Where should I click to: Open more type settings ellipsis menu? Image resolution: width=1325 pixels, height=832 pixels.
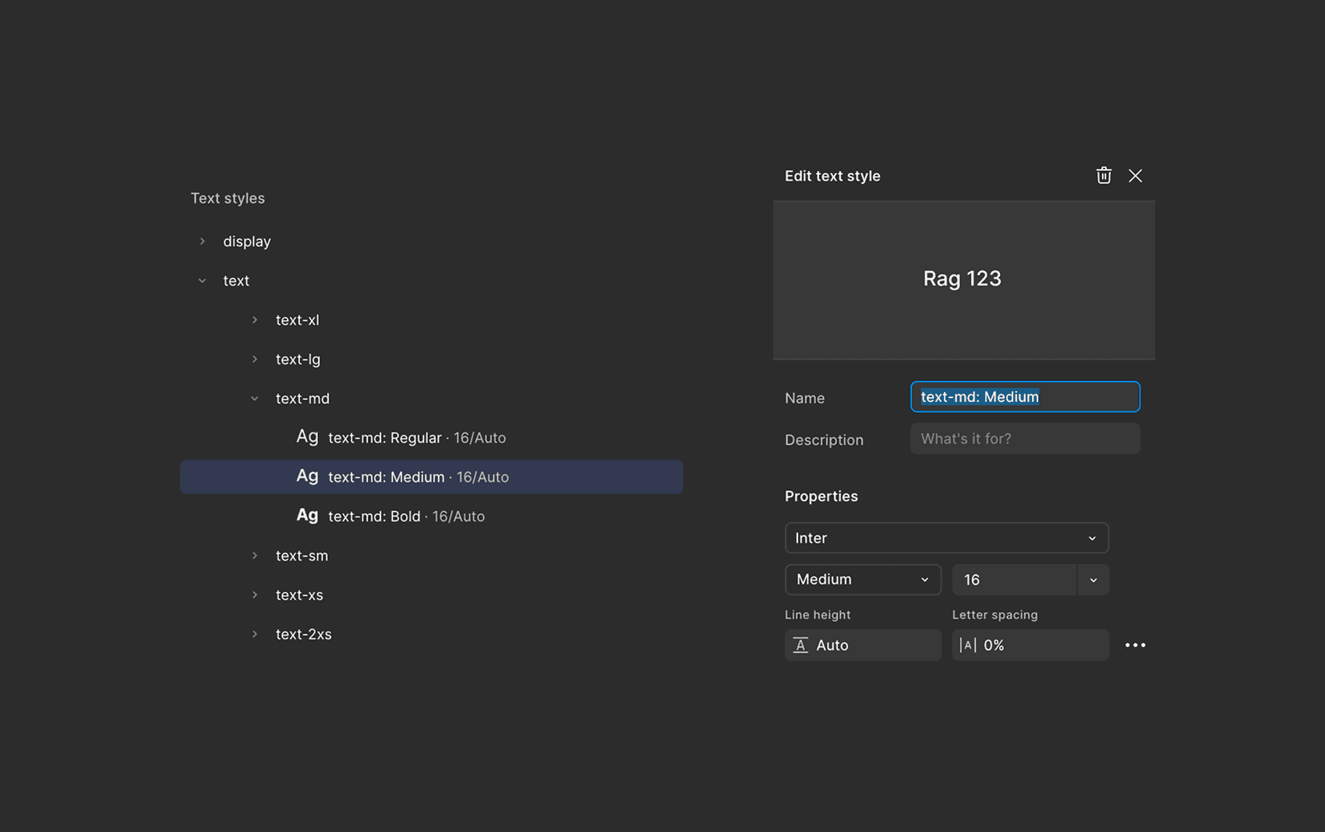[1136, 645]
